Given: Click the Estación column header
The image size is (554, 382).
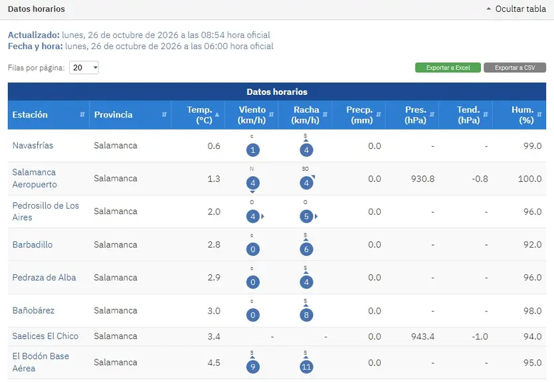Looking at the screenshot, I should 48,115.
